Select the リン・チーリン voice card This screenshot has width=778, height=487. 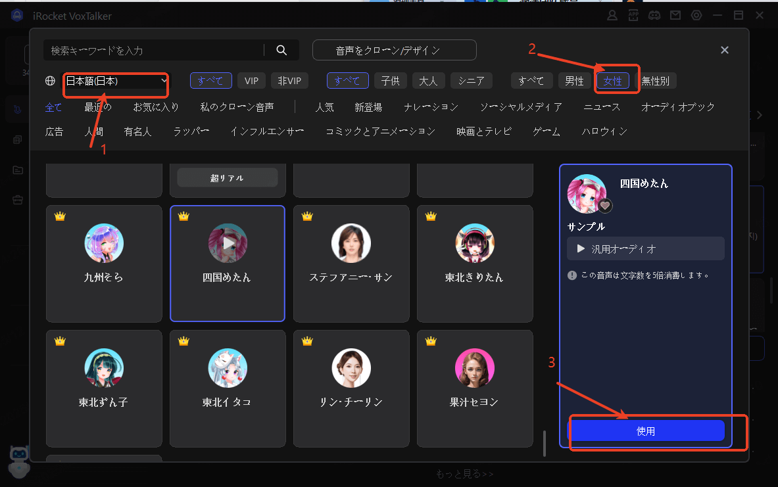(x=351, y=388)
